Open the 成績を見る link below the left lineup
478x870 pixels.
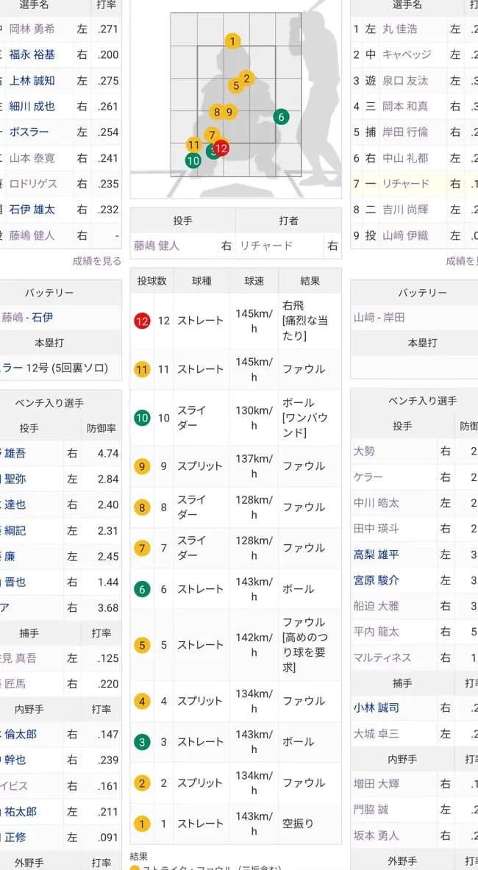[x=96, y=260]
